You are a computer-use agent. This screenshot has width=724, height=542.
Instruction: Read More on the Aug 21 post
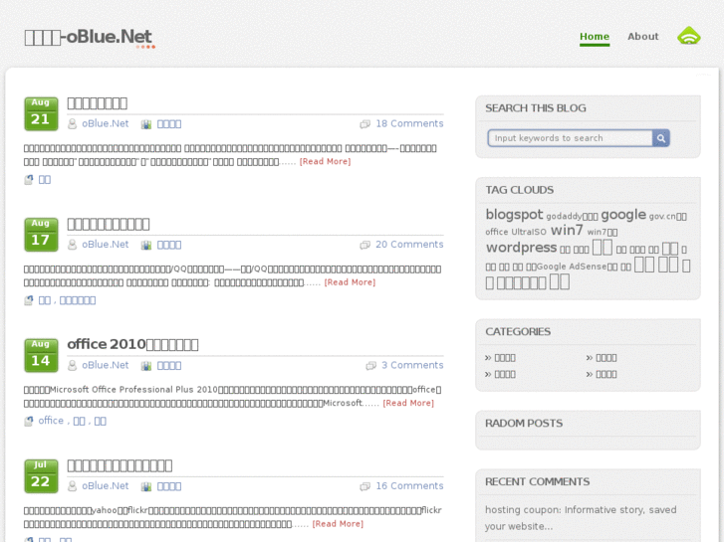[x=325, y=161]
